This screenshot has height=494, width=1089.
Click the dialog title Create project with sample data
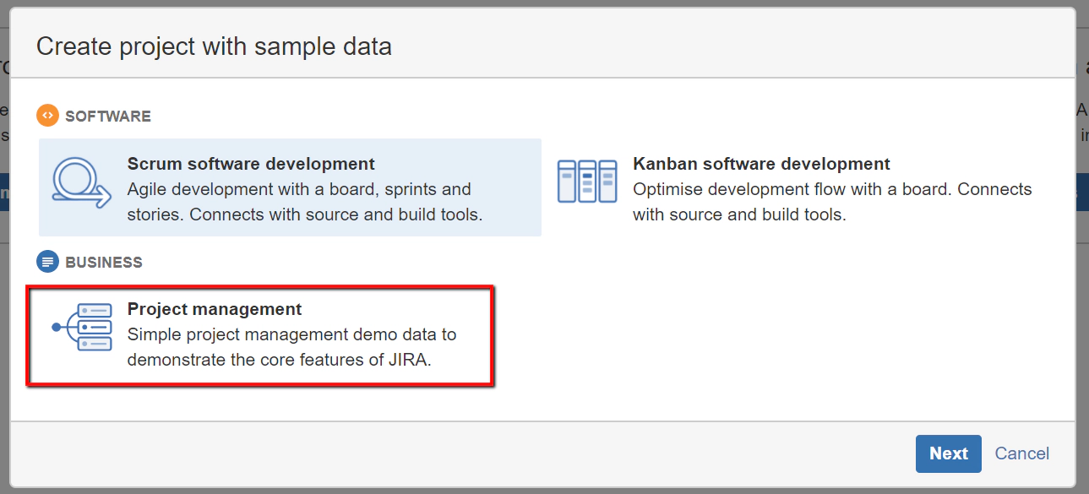coord(215,46)
